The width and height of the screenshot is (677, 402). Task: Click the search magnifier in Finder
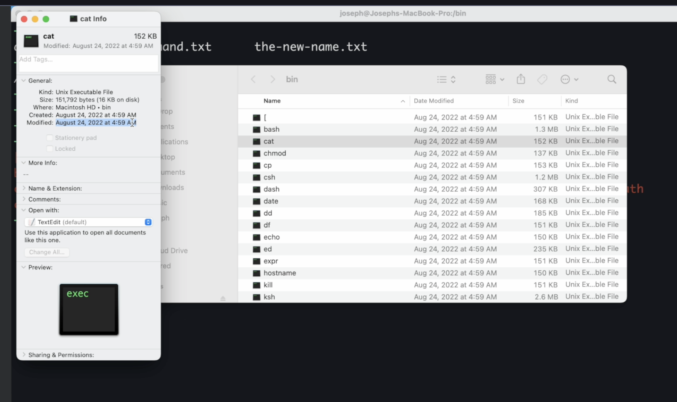612,79
